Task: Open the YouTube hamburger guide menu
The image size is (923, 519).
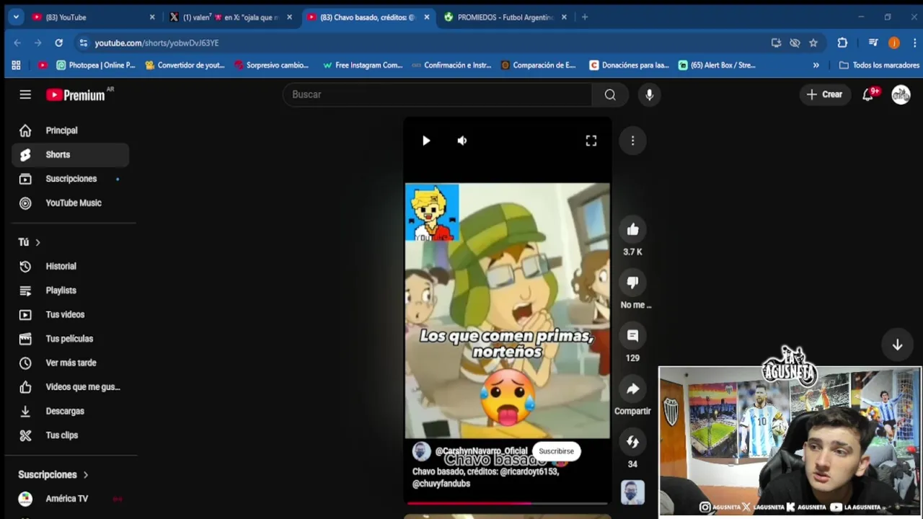Action: point(25,94)
